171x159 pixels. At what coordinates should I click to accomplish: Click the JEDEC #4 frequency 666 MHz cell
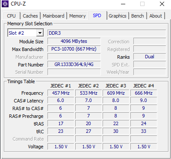(144, 93)
